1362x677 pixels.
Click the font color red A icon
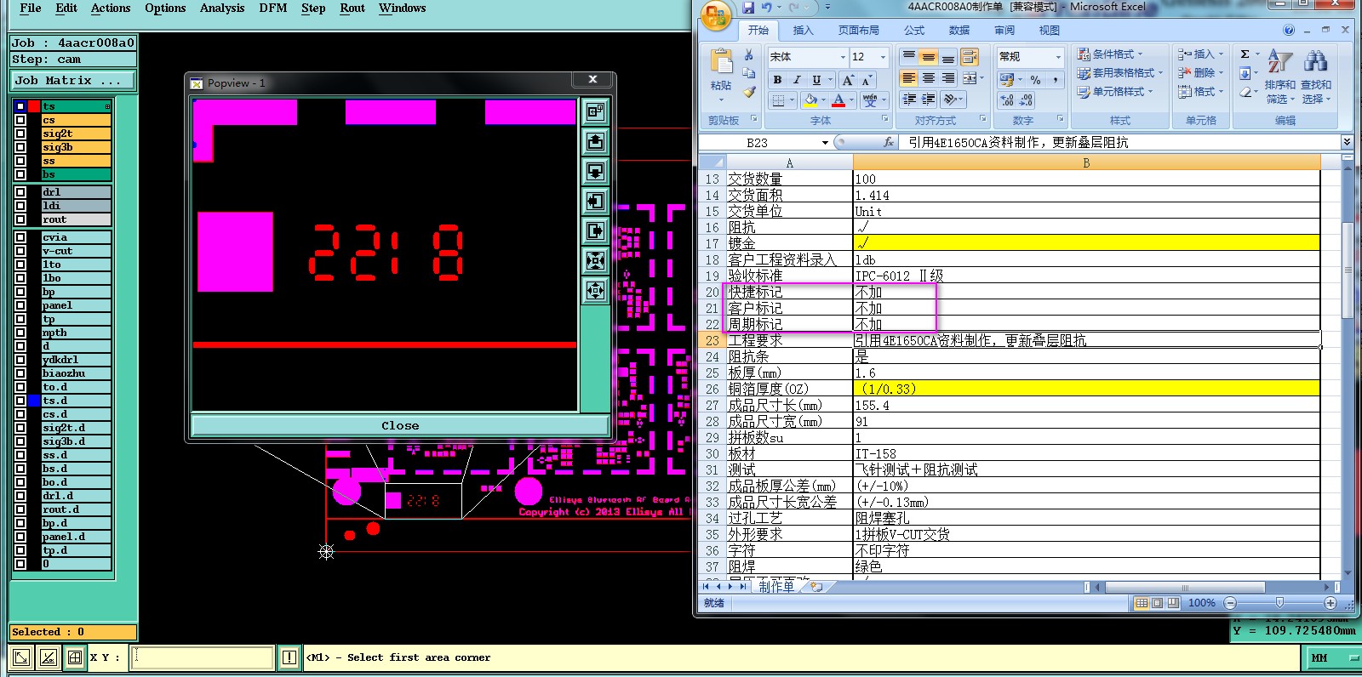(x=838, y=100)
